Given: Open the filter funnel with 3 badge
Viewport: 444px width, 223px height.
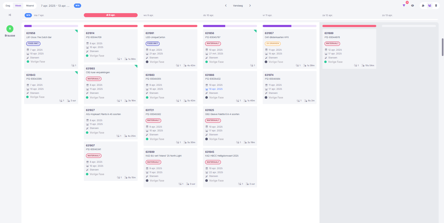Looking at the screenshot, I should pyautogui.click(x=404, y=6).
